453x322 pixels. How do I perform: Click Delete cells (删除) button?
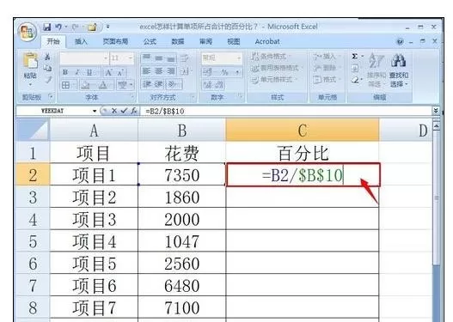tap(327, 68)
